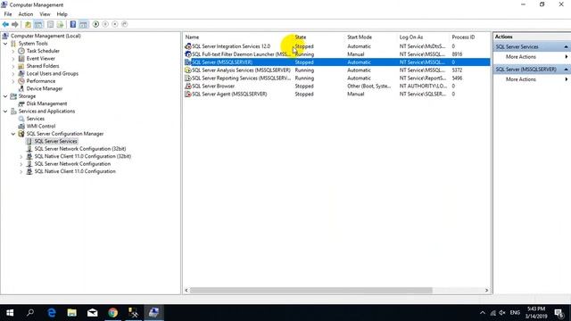Expand the Performance node arrow
Viewport: 571px width, 321px height.
pyautogui.click(x=13, y=81)
